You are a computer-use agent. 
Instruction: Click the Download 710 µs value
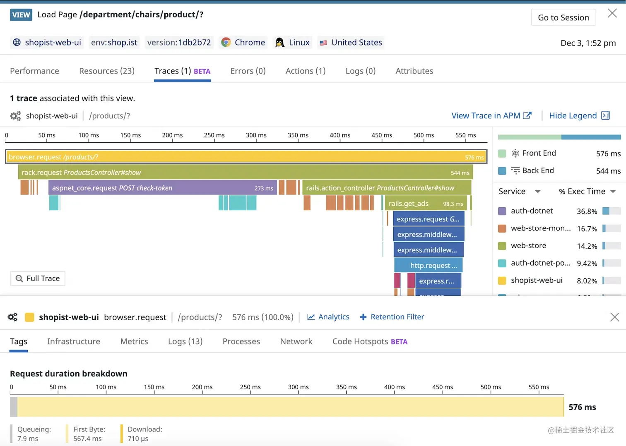tap(138, 439)
